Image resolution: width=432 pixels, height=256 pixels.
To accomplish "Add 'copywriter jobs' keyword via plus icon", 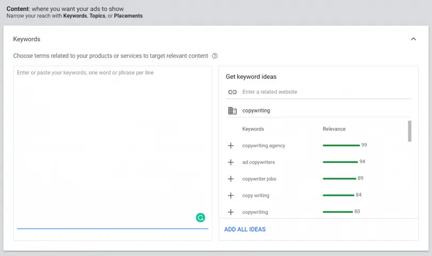I will 231,179.
